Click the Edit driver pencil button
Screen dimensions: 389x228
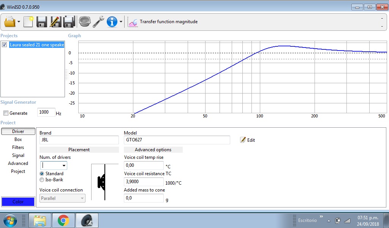click(248, 140)
